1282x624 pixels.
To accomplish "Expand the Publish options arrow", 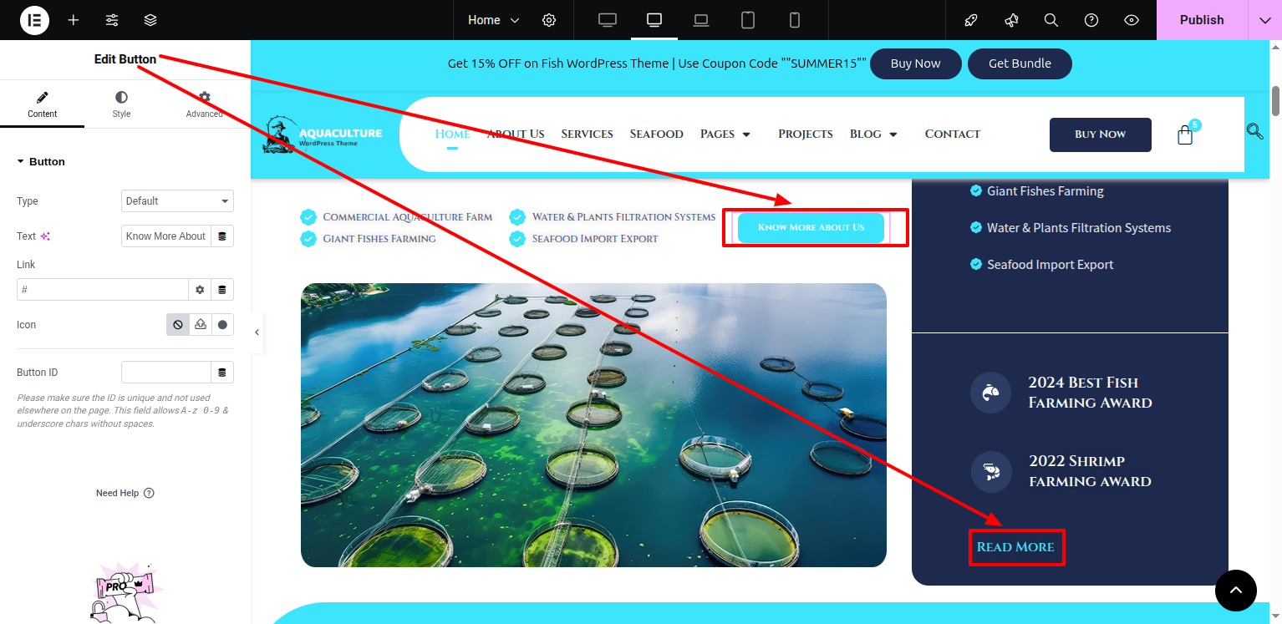I will (1264, 20).
